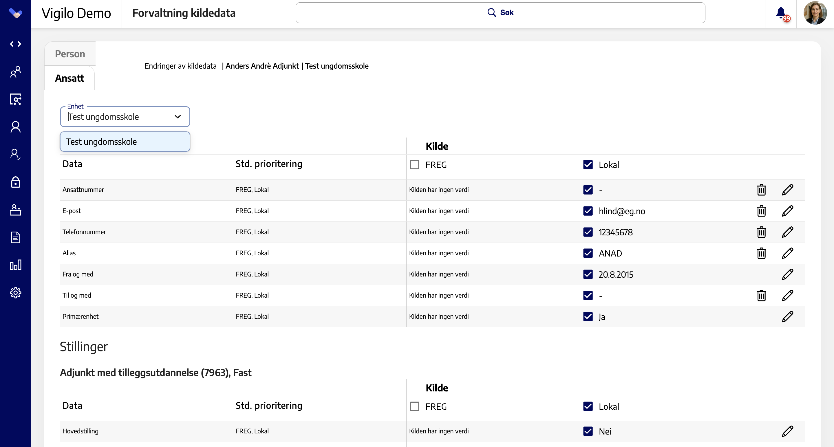
Task: Uncheck the Til og med Lokal checkbox
Action: pyautogui.click(x=588, y=296)
